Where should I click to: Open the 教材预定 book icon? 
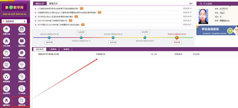[22, 41]
